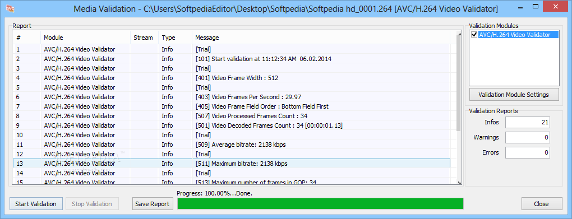Select the Video Decoded Frames Count row
The width and height of the screenshot is (572, 219).
(x=231, y=125)
